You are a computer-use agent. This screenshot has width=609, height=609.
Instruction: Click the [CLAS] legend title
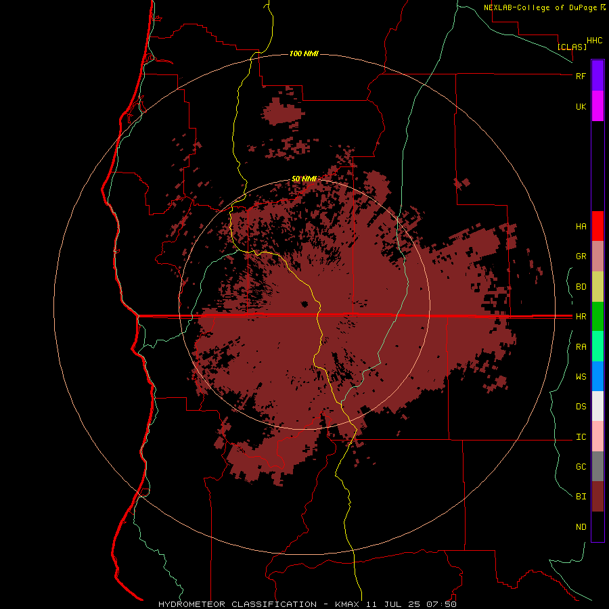[572, 47]
